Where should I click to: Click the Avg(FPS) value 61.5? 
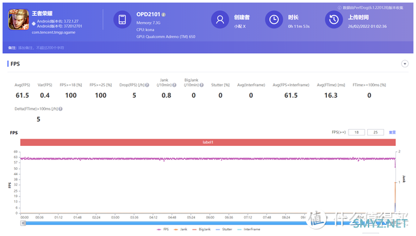click(x=22, y=95)
